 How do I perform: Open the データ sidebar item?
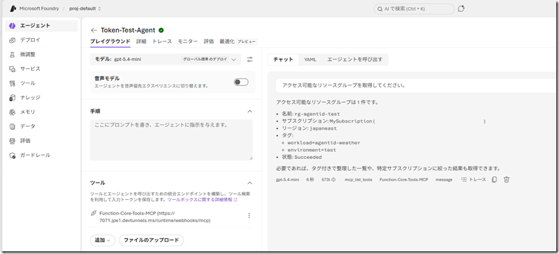(41, 126)
